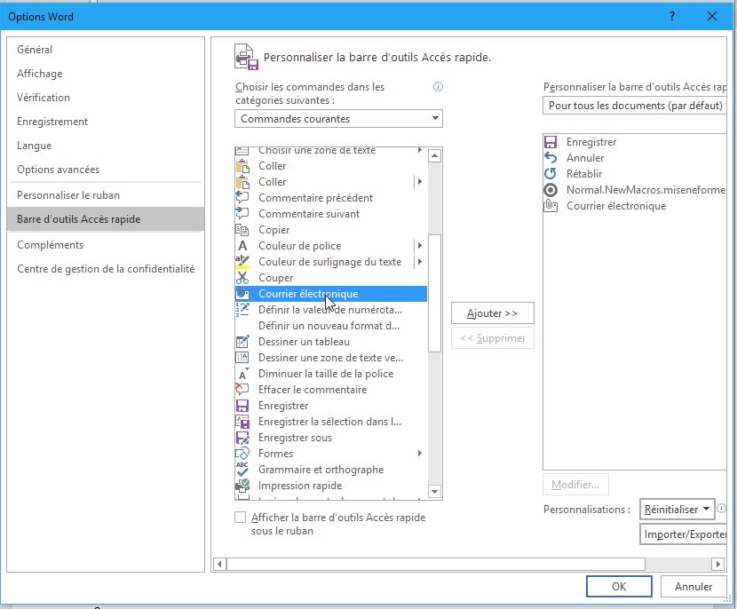Click the Couleur de police letter icon

pyautogui.click(x=242, y=246)
